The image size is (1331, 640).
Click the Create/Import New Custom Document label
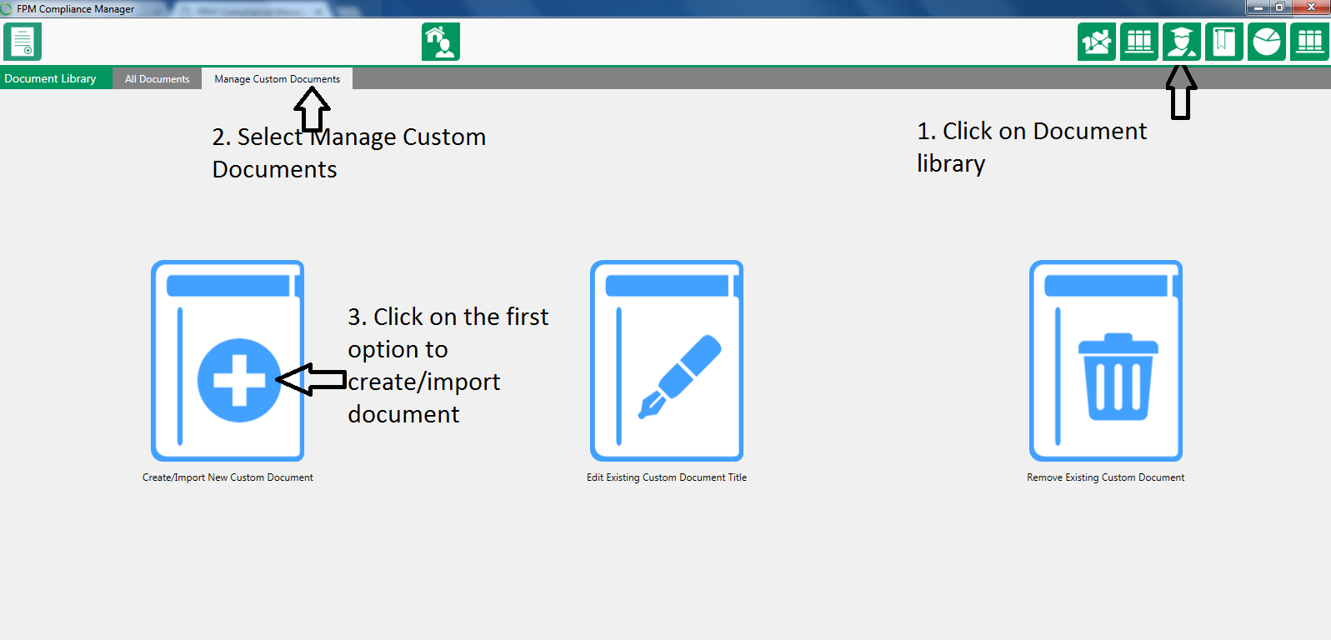tap(228, 477)
